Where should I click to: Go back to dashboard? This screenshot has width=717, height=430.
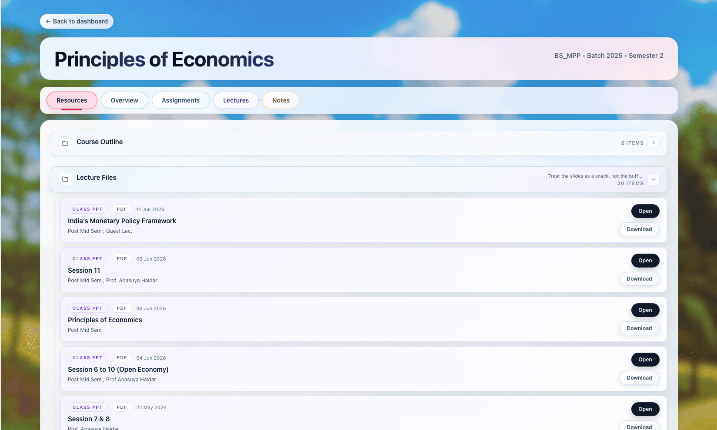point(77,21)
